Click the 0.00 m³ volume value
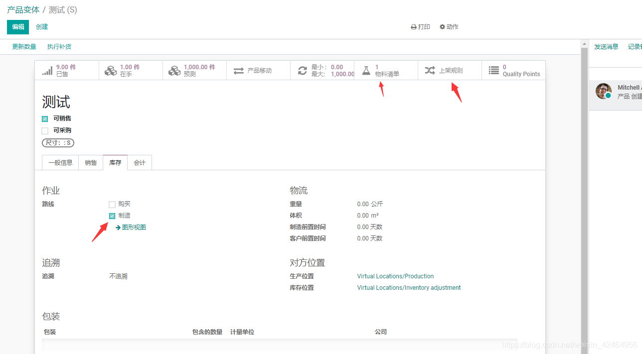 (x=368, y=216)
